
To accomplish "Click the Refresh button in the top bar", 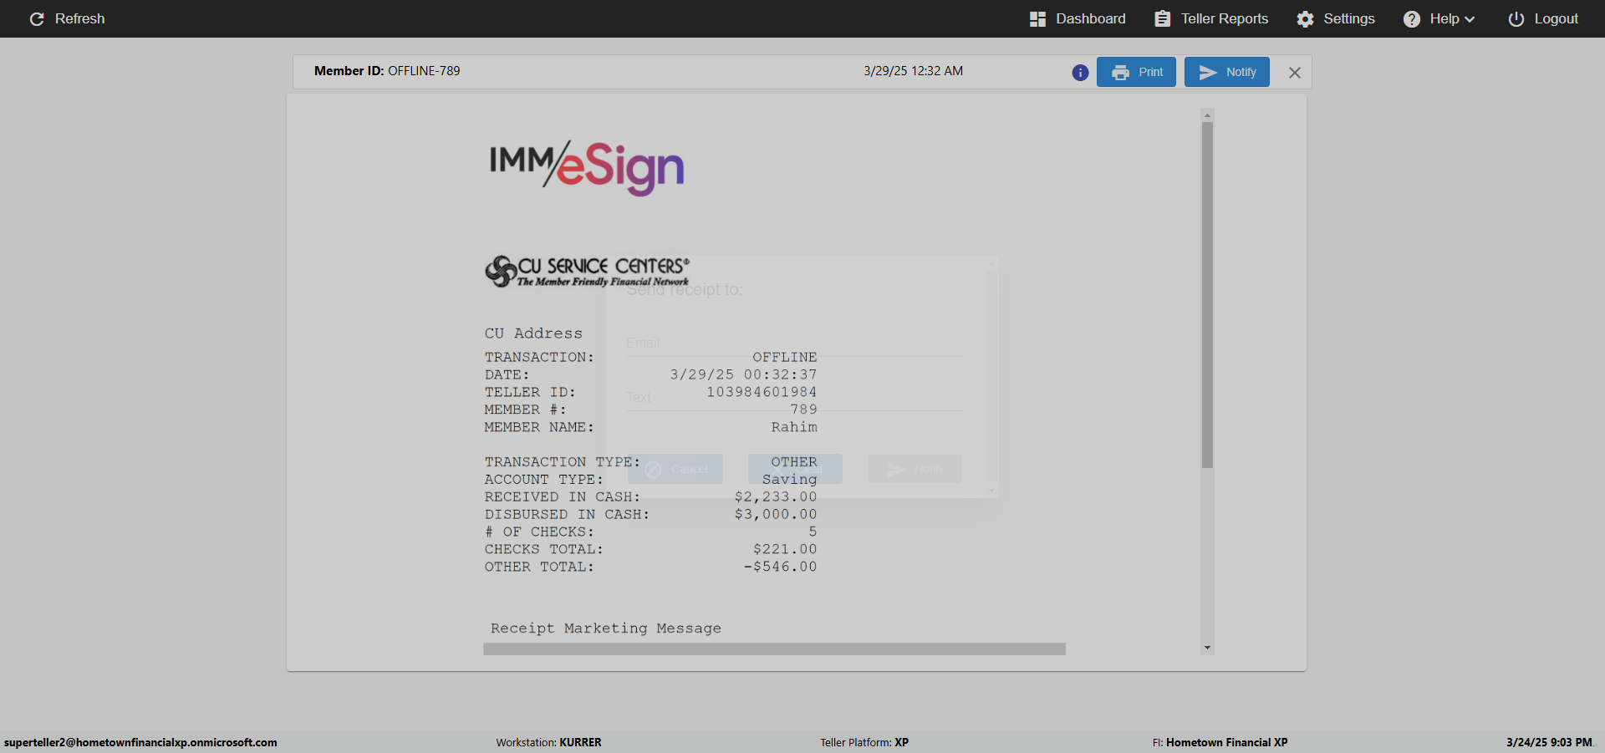I will click(x=67, y=18).
